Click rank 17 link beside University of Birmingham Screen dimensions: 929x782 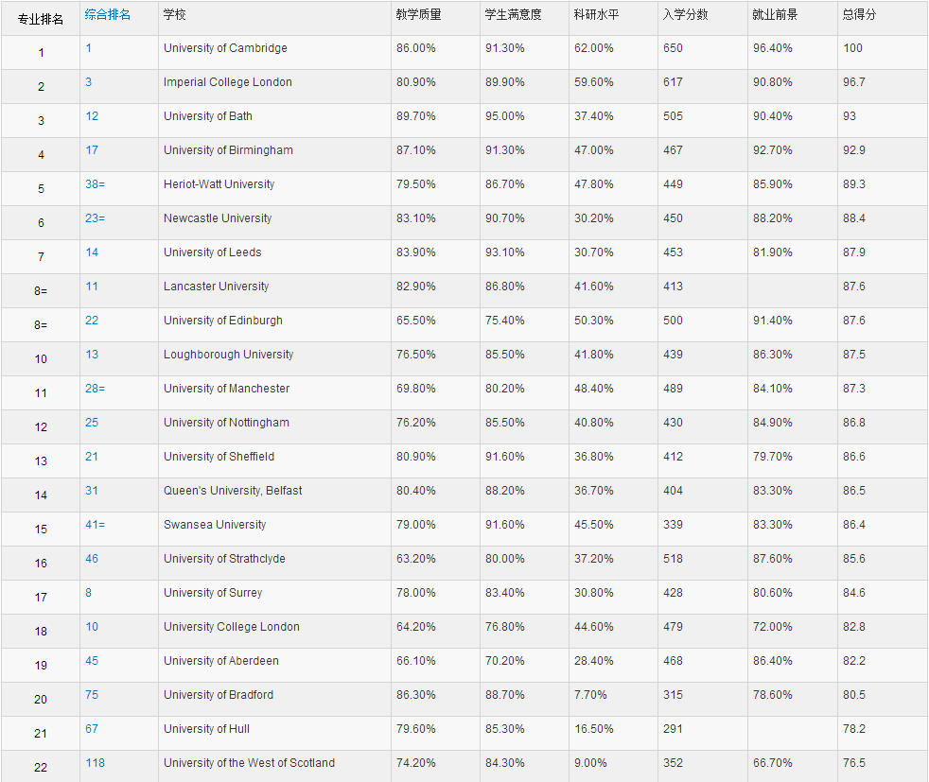92,150
